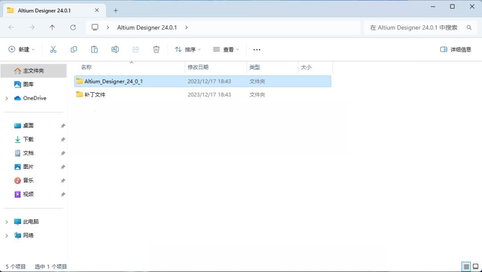Viewport: 482px width, 272px height.
Task: Expand chevron after Altium Designer 24.0.1 breadcrumb
Action: coord(186,27)
